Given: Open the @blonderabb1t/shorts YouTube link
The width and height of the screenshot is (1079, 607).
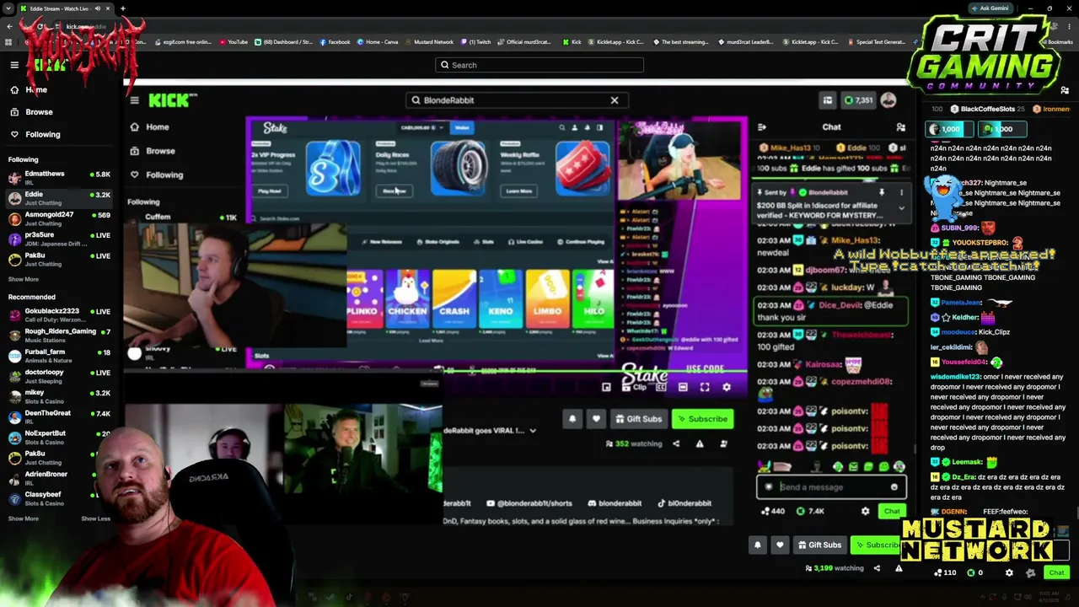Looking at the screenshot, I should coord(529,503).
